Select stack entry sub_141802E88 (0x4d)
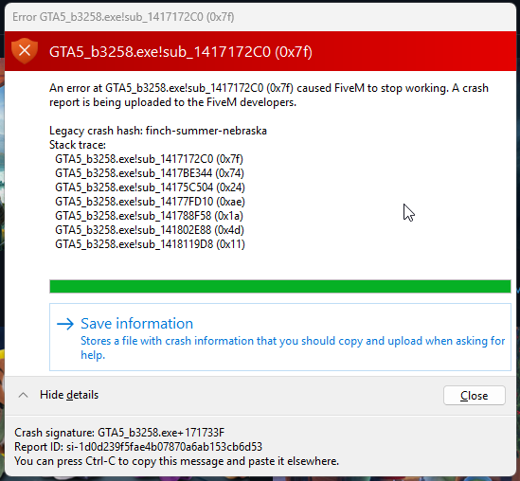Viewport: 520px width, 481px height. tap(150, 230)
